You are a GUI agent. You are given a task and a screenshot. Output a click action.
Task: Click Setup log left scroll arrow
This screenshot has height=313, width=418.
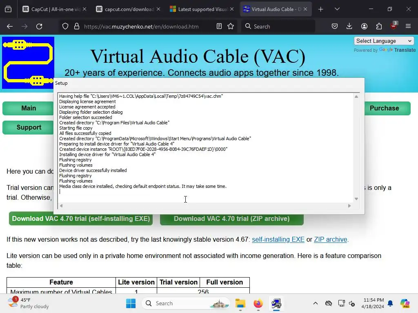coord(61,205)
